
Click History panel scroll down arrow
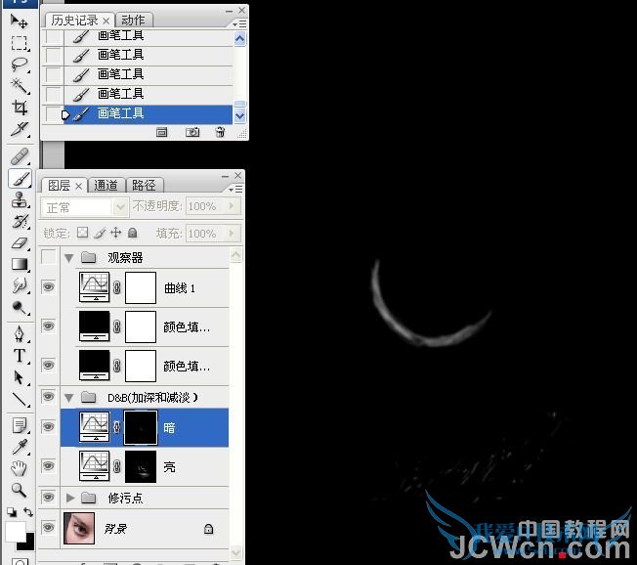(x=239, y=116)
